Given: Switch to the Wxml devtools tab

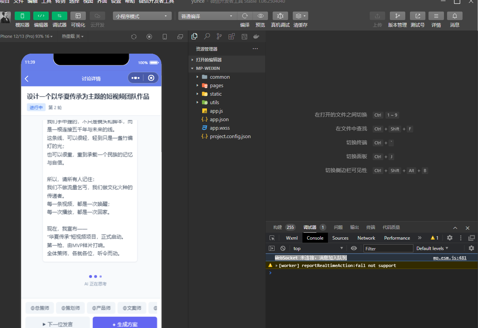Looking at the screenshot, I should (x=292, y=238).
